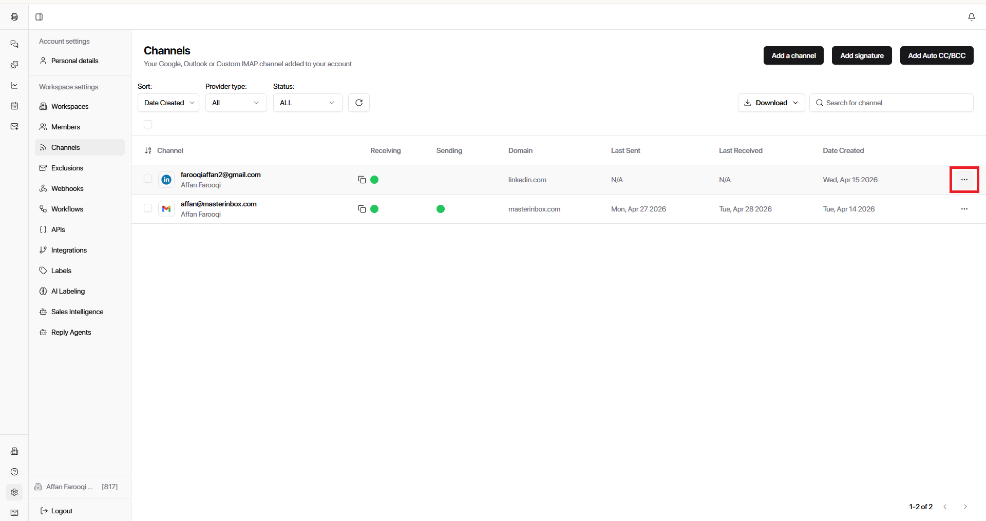Viewport: 986px width, 521px height.
Task: Open the calendar icon in left rail
Action: coord(14,106)
